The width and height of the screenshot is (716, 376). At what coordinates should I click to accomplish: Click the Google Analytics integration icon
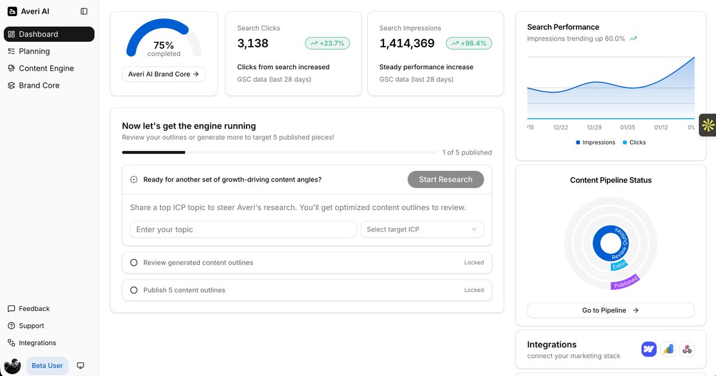click(x=668, y=349)
